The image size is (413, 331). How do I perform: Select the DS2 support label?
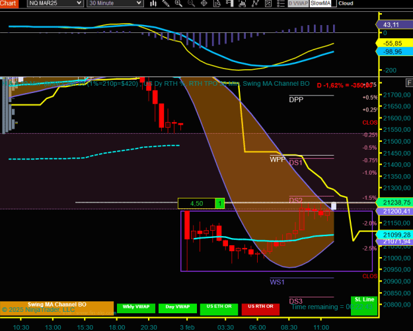295,200
